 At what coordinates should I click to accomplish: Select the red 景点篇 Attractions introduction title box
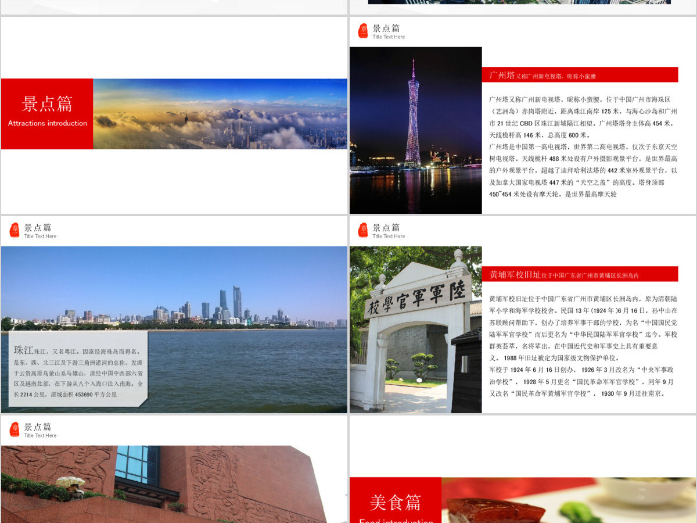(47, 114)
